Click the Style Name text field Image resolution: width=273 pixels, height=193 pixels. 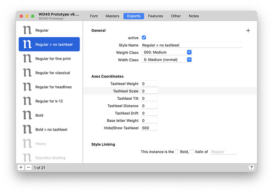point(191,45)
